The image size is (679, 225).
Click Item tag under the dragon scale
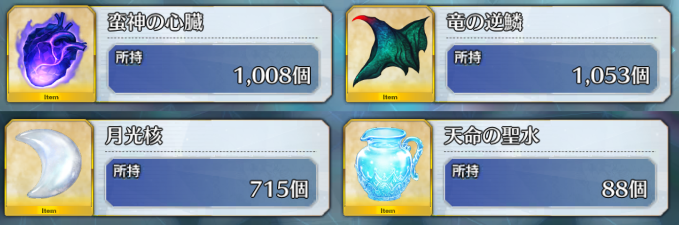tap(390, 97)
